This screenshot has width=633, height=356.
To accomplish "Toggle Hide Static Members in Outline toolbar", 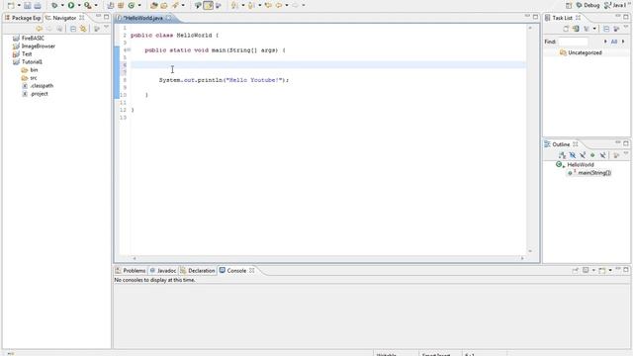I will click(x=583, y=155).
